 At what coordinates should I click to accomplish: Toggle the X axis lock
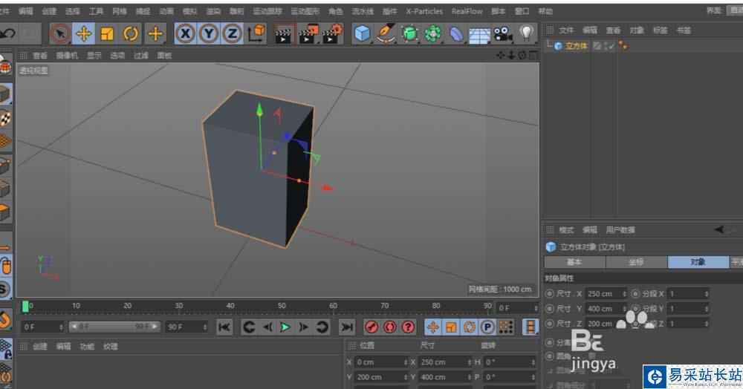185,33
